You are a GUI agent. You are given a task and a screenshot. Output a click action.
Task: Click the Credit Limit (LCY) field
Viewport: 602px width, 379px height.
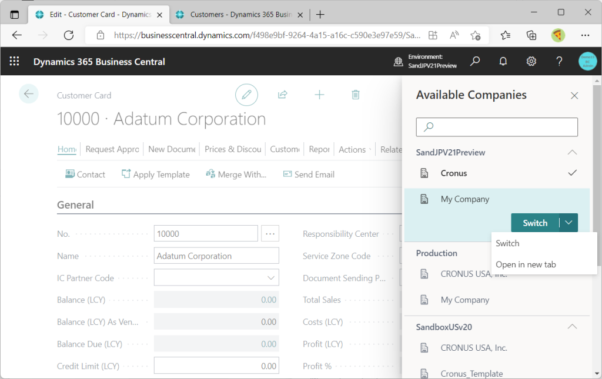coord(216,366)
